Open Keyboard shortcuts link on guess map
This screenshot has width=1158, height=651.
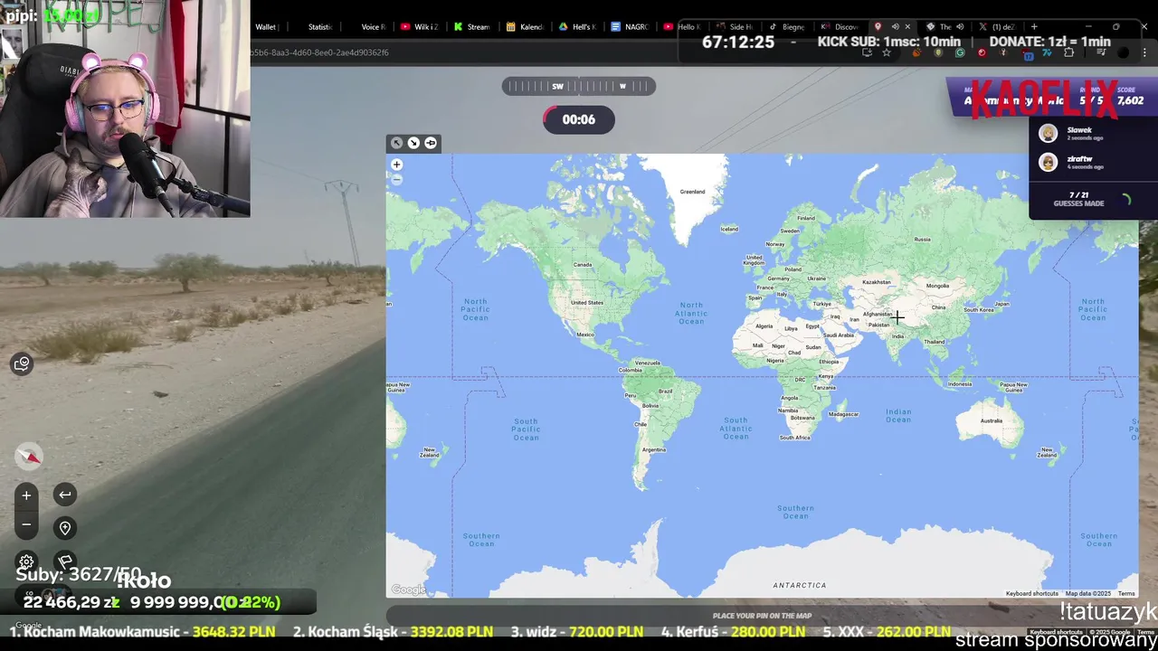[x=1031, y=594]
